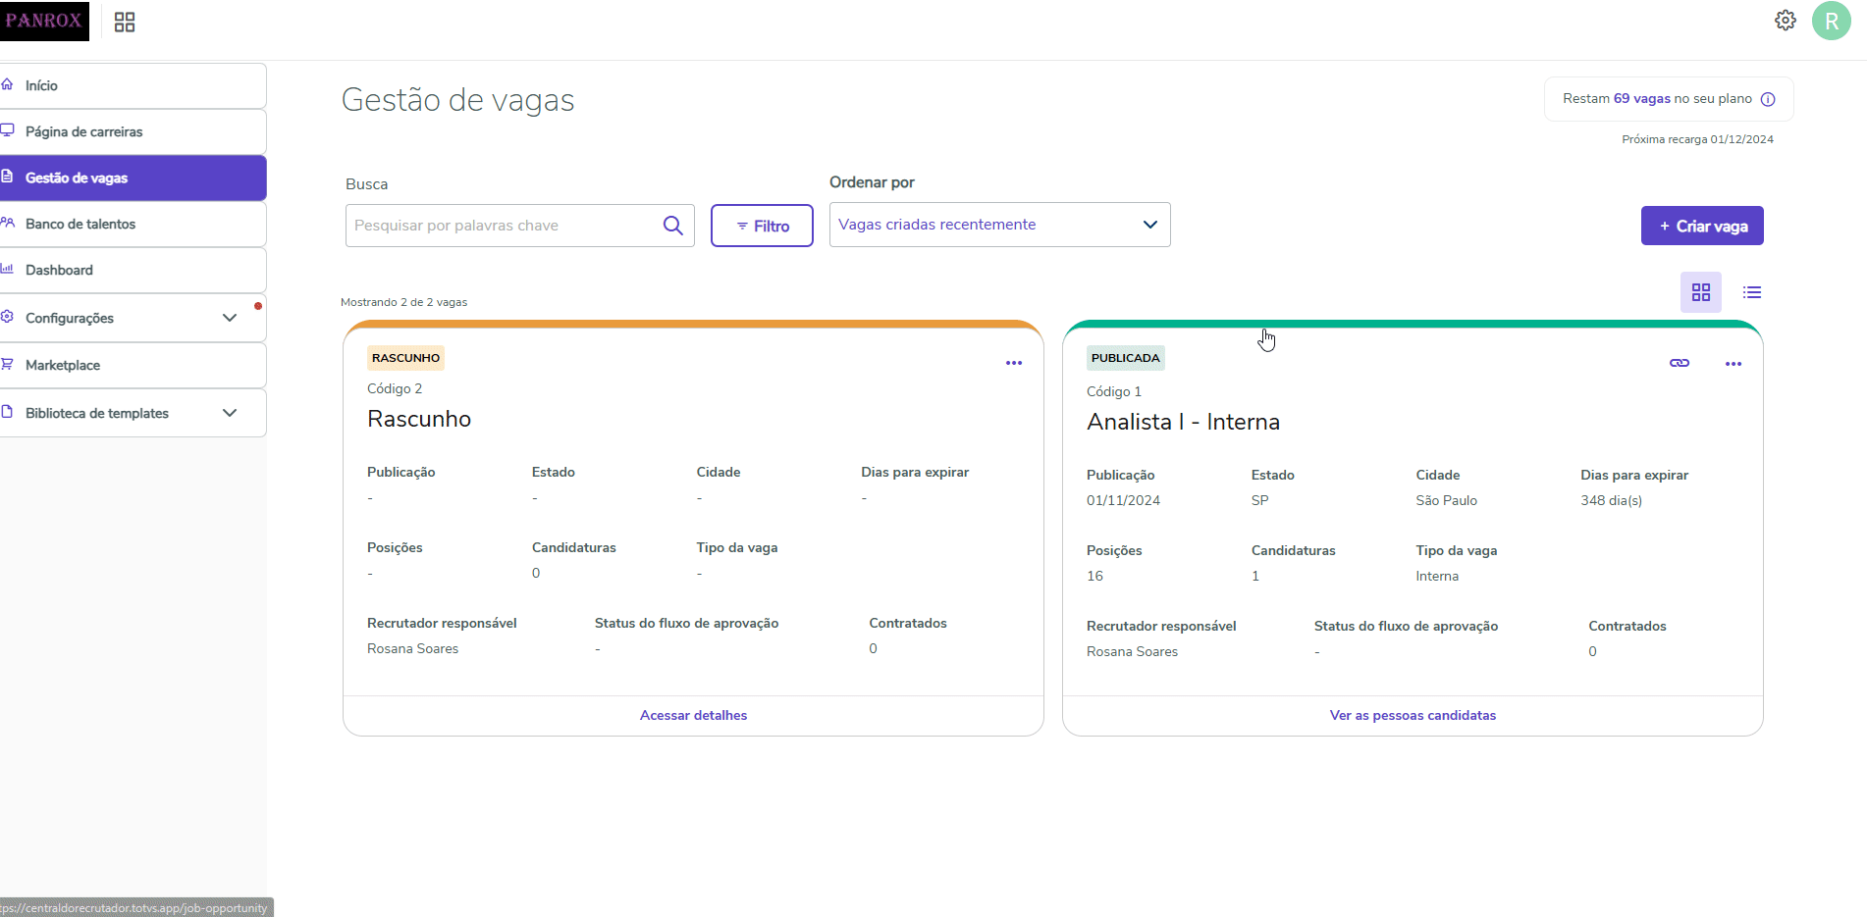1867x917 pixels.
Task: Open the Ordenar por dropdown
Action: pyautogui.click(x=999, y=225)
